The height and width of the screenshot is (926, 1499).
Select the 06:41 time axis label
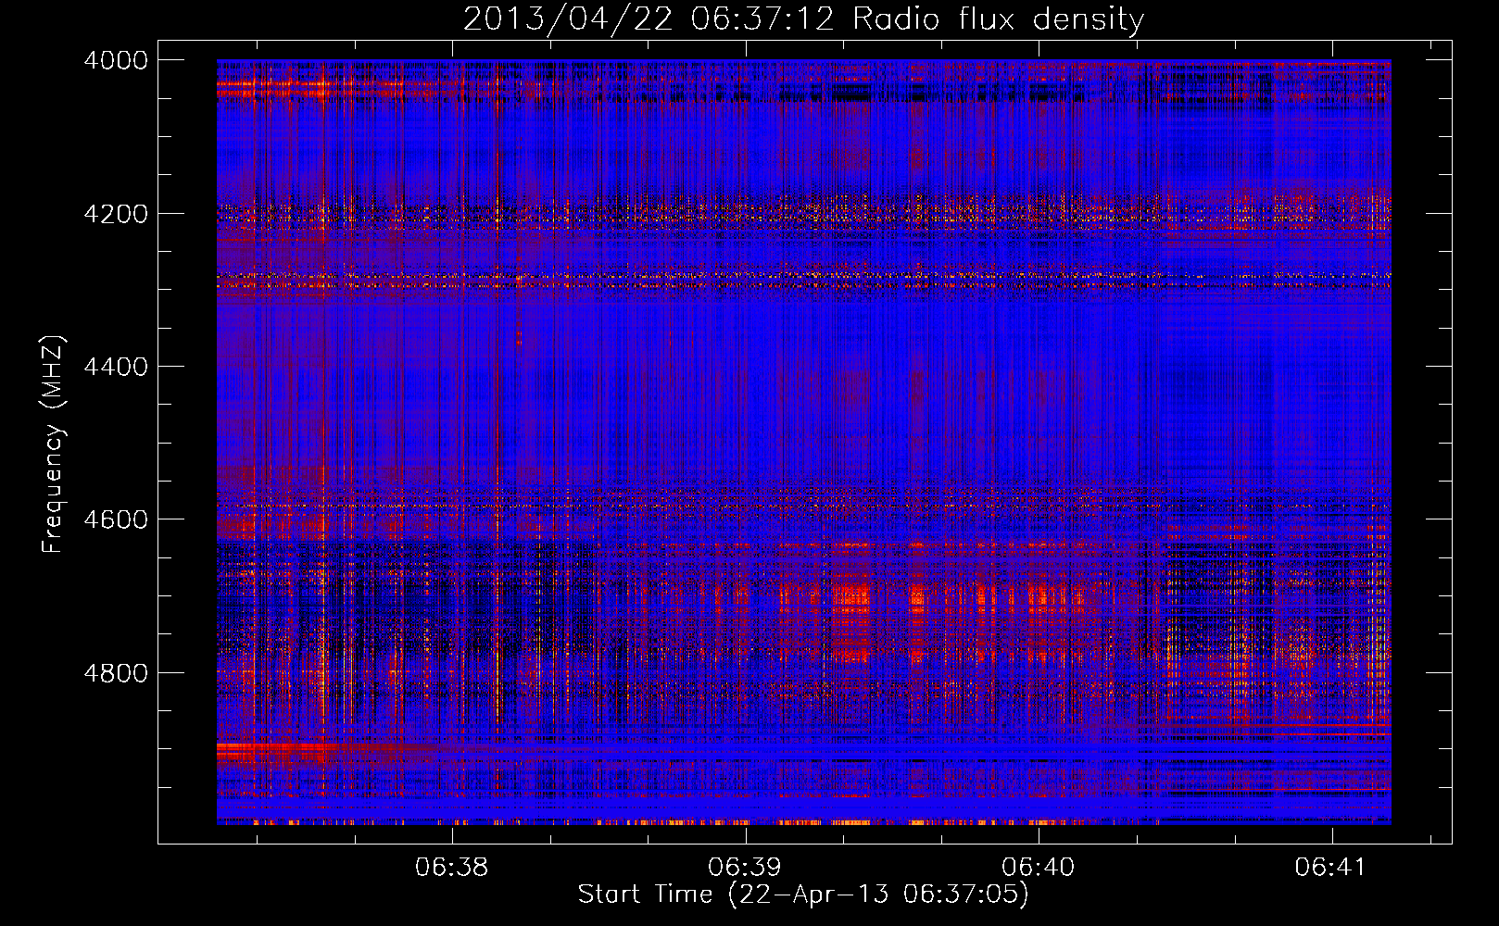tap(1331, 868)
